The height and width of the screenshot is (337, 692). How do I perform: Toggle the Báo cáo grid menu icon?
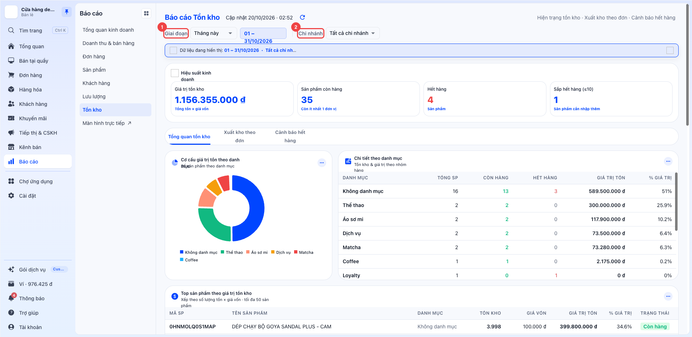click(x=146, y=13)
